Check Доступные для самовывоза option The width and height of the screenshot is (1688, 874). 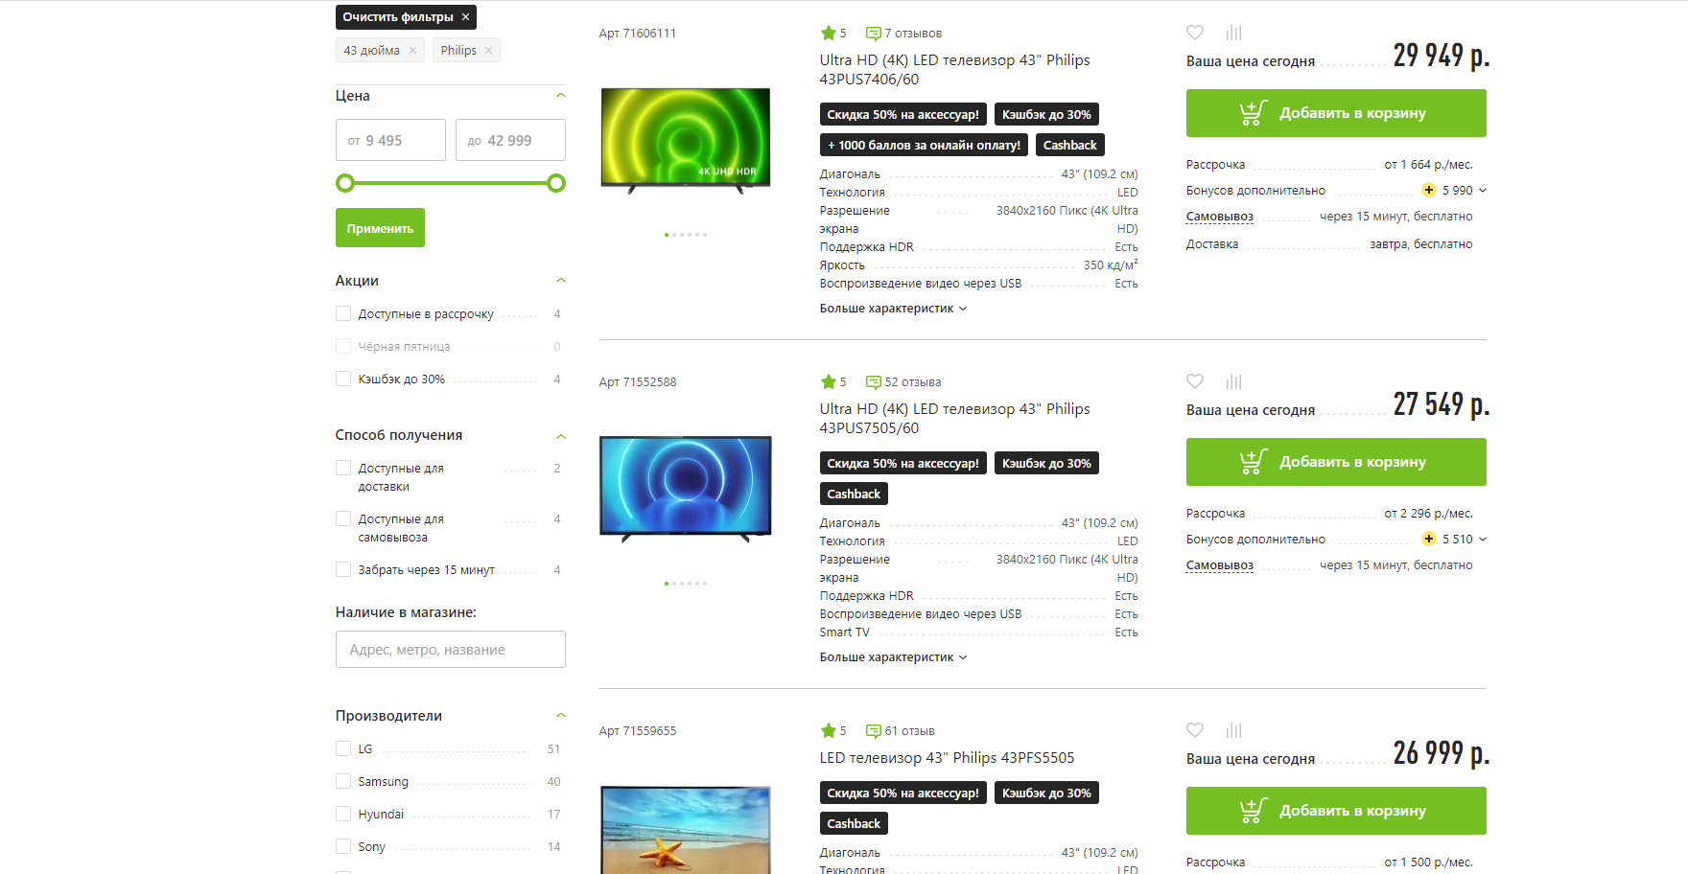pos(343,518)
